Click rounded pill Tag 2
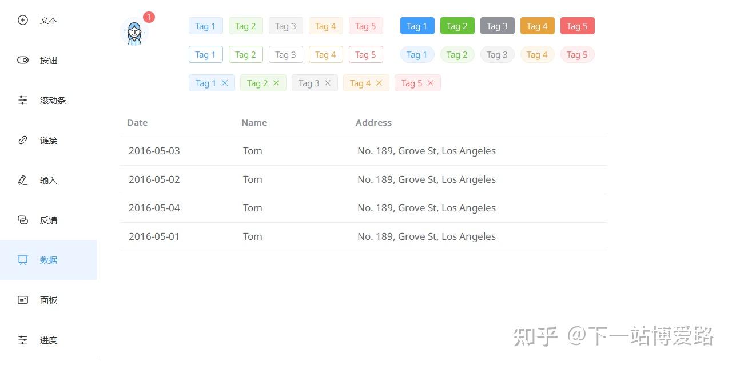This screenshot has width=732, height=365. click(x=457, y=54)
